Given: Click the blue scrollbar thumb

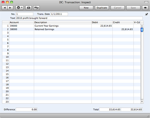Looking at the screenshot, I should (x=142, y=30).
